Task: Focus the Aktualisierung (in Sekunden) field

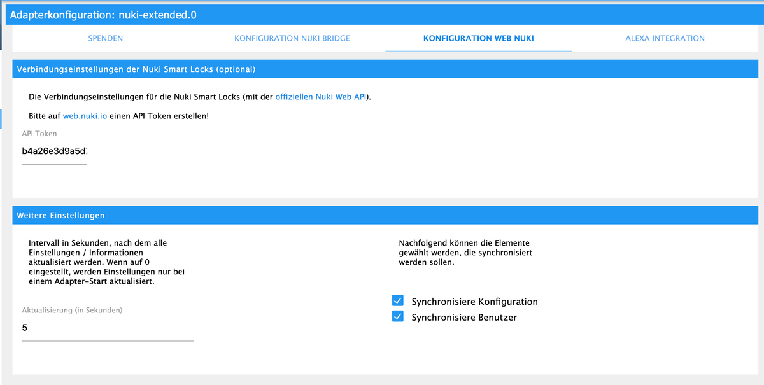Action: tap(108, 328)
